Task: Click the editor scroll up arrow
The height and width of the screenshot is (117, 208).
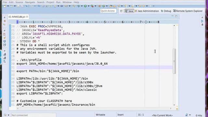Action: (x=174, y=25)
